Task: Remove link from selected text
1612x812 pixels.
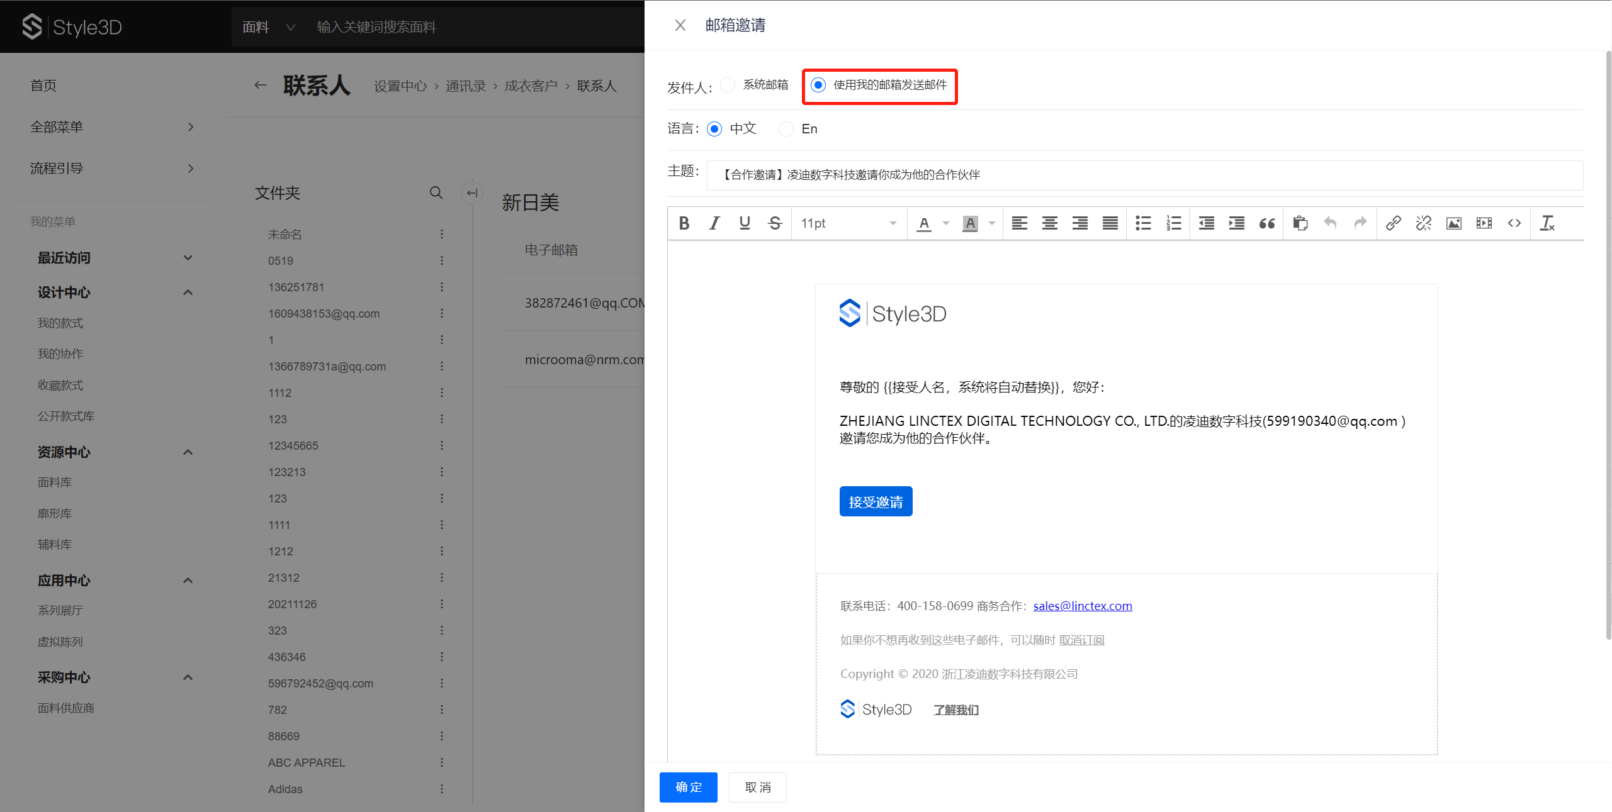Action: [1423, 223]
